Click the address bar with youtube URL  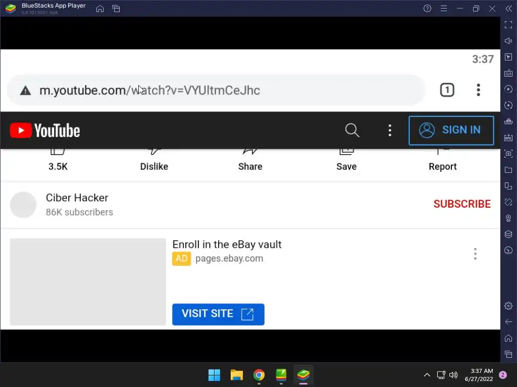tap(216, 90)
